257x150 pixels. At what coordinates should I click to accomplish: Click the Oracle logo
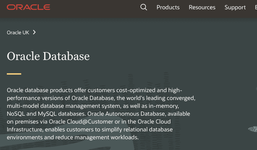[x=28, y=7]
